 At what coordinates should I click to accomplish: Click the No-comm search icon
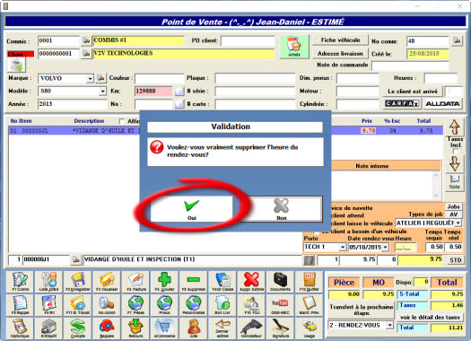107,305
